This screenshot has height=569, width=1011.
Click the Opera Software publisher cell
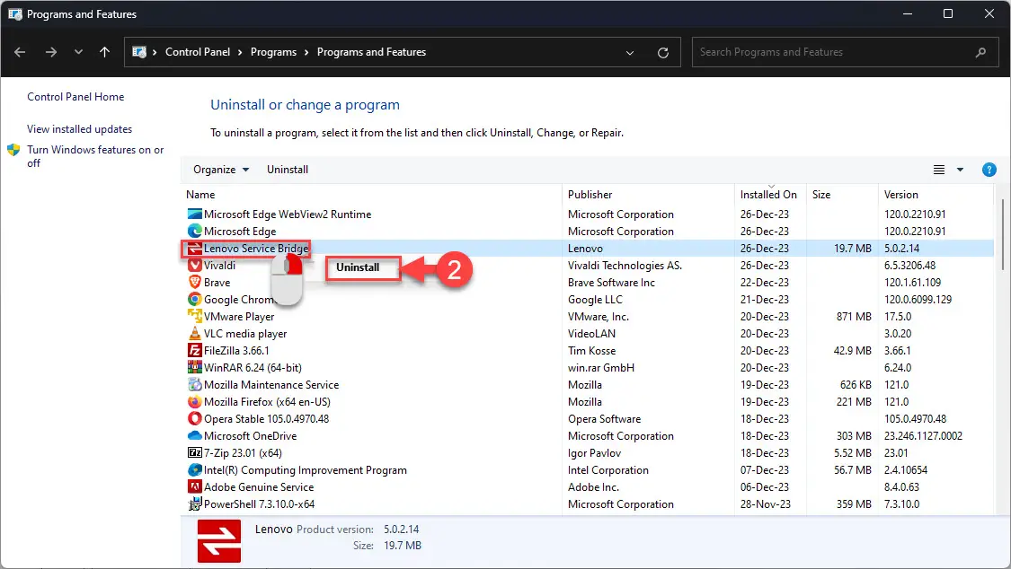coord(604,418)
